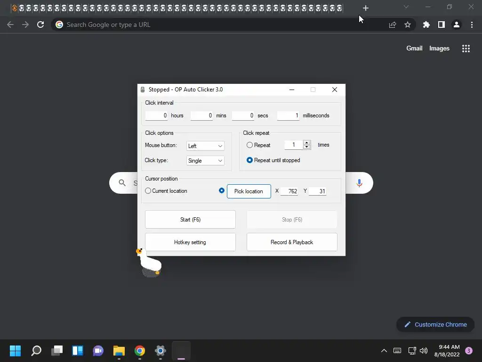The image size is (482, 362).
Task: Open File Explorer from taskbar
Action: click(x=119, y=351)
